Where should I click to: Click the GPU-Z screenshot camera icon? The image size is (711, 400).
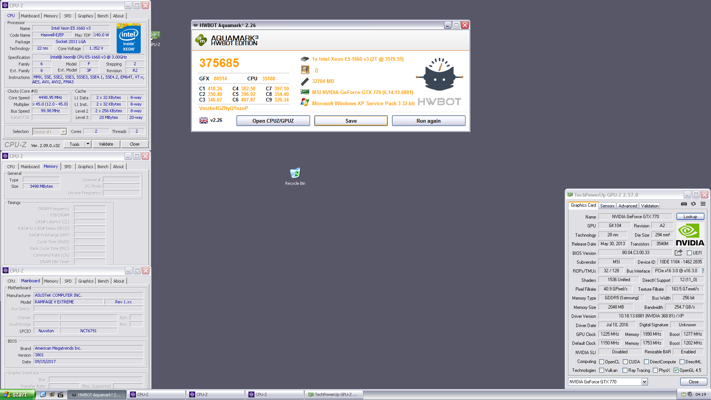coord(684,204)
